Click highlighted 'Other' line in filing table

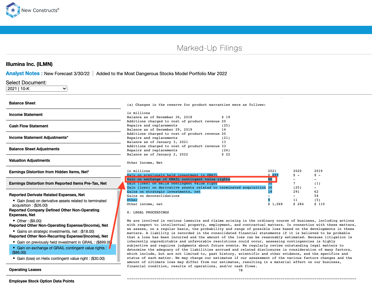tap(132, 200)
